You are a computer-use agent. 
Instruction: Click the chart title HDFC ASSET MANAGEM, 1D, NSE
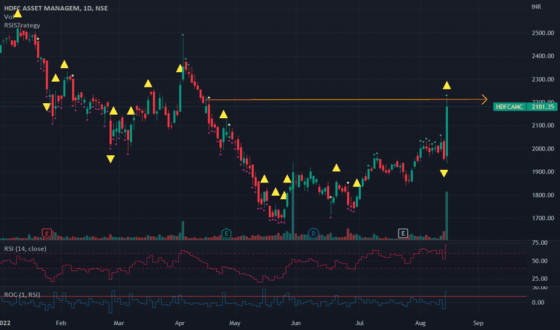56,8
